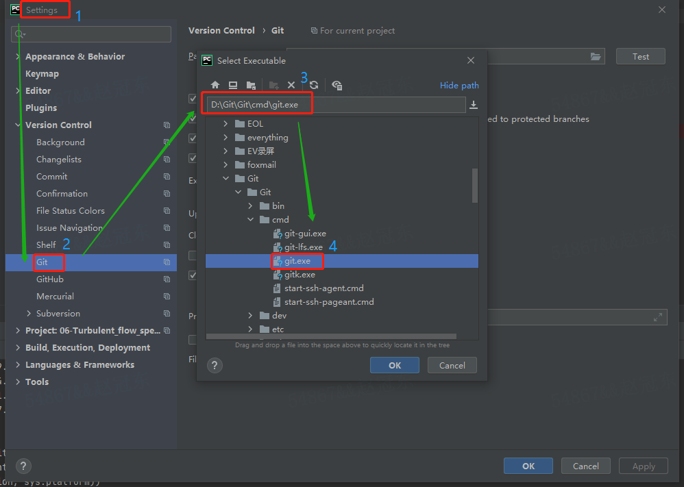The image size is (684, 487).
Task: Click the per-project icon on Changelists row
Action: pyautogui.click(x=167, y=160)
